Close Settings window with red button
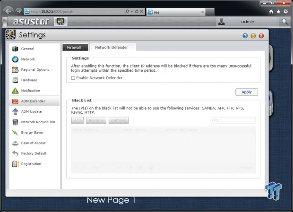This screenshot has height=212, width=293. pyautogui.click(x=261, y=36)
